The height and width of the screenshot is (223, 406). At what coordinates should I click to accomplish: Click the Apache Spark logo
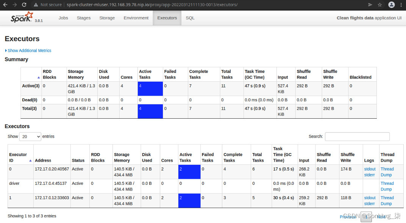point(22,17)
